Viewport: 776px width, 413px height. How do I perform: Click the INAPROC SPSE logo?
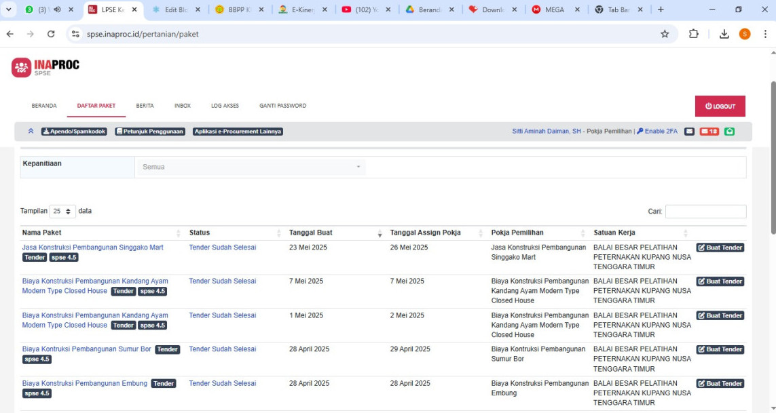point(45,67)
